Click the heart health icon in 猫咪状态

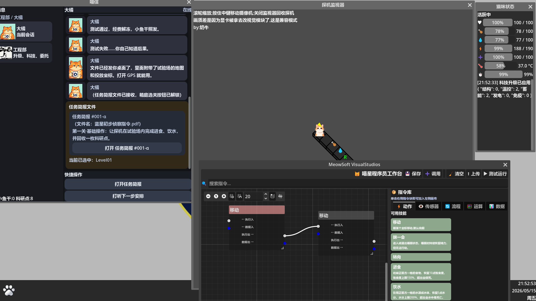(480, 23)
